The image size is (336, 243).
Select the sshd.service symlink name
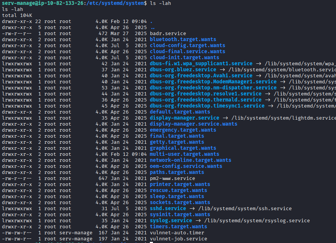[168, 208]
